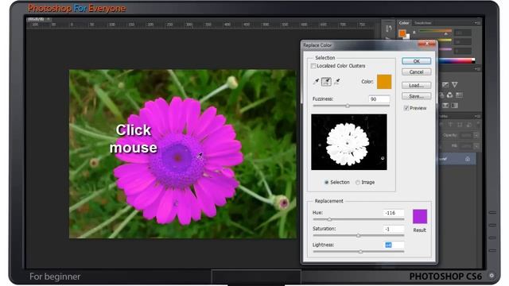
Task: Click the Hue value field
Action: point(394,213)
